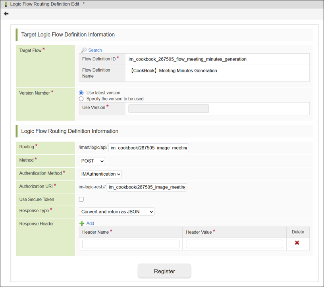Expand the Authentication Method dropdown
Screen dimensions: 324x287
pos(100,174)
